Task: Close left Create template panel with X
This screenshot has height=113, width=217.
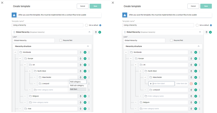Action: pyautogui.click(x=2, y=3)
